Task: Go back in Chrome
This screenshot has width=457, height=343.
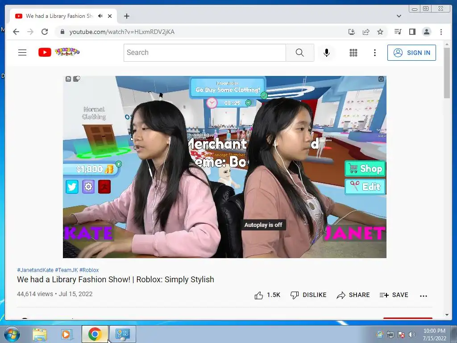Action: click(x=16, y=32)
